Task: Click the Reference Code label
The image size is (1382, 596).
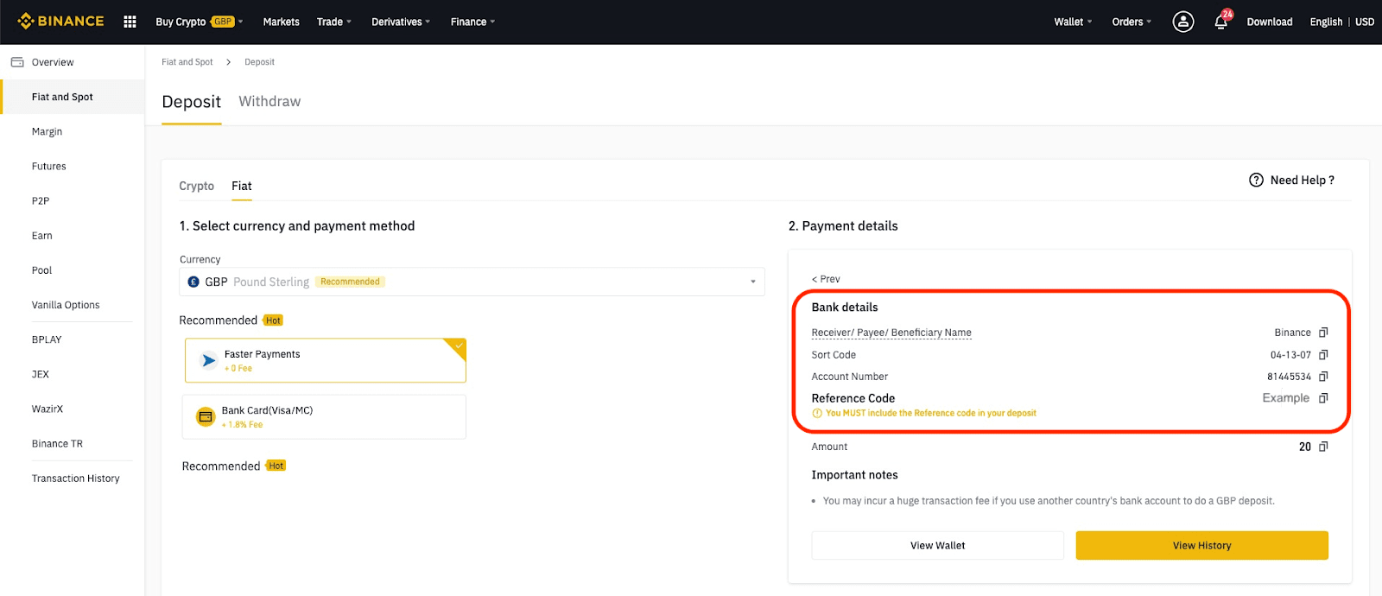Action: [x=853, y=398]
